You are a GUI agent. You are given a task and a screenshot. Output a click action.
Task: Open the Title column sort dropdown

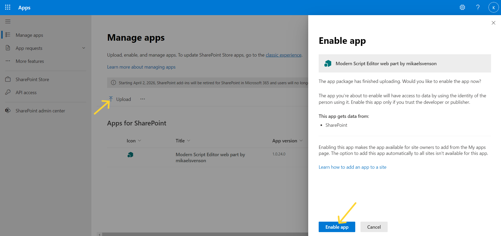[x=189, y=141]
